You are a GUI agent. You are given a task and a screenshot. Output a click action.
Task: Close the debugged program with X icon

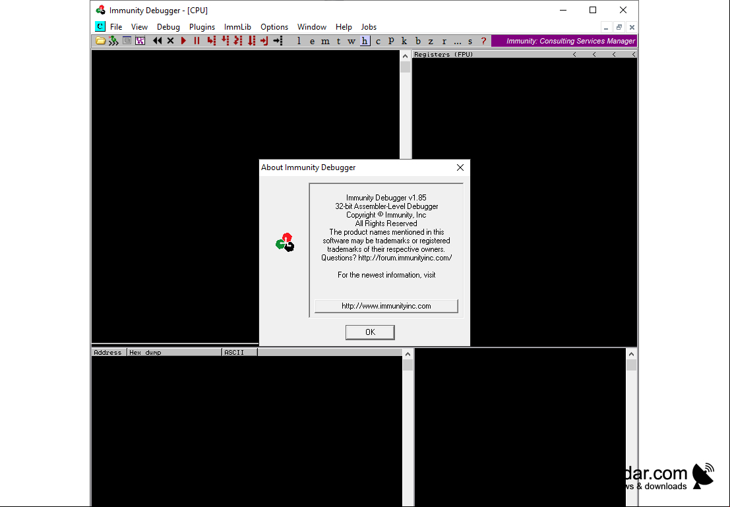click(x=170, y=41)
